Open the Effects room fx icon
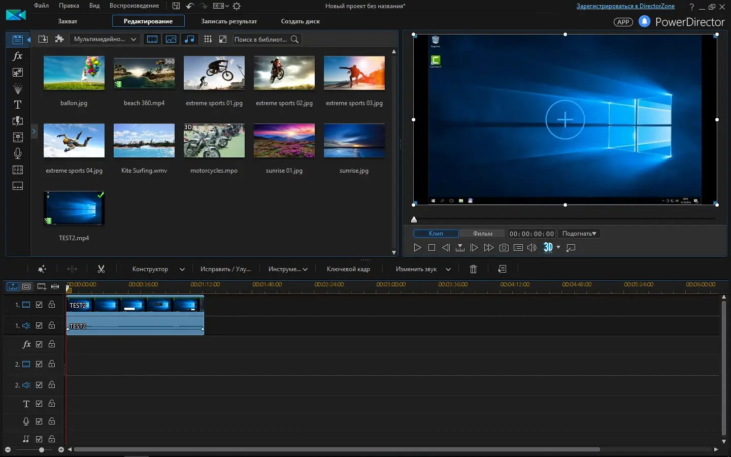731x457 pixels. [18, 56]
